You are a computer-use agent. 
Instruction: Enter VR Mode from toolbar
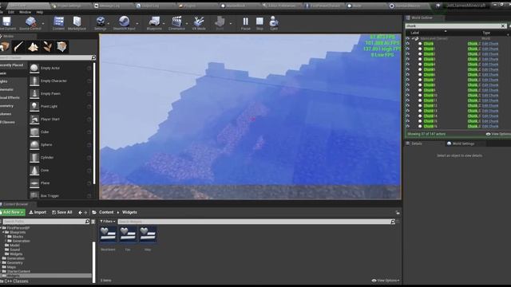[199, 22]
